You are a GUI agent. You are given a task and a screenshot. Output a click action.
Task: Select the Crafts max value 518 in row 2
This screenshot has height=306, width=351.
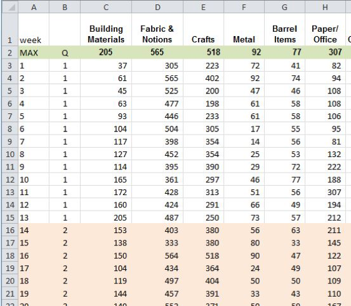pyautogui.click(x=203, y=53)
